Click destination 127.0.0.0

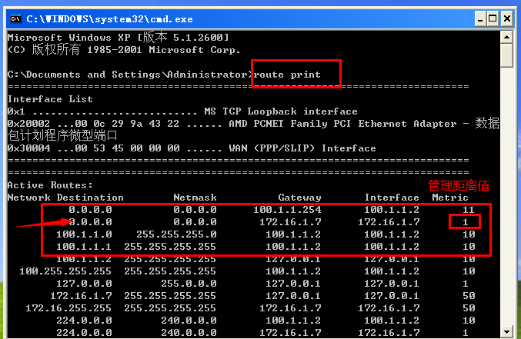click(x=84, y=283)
